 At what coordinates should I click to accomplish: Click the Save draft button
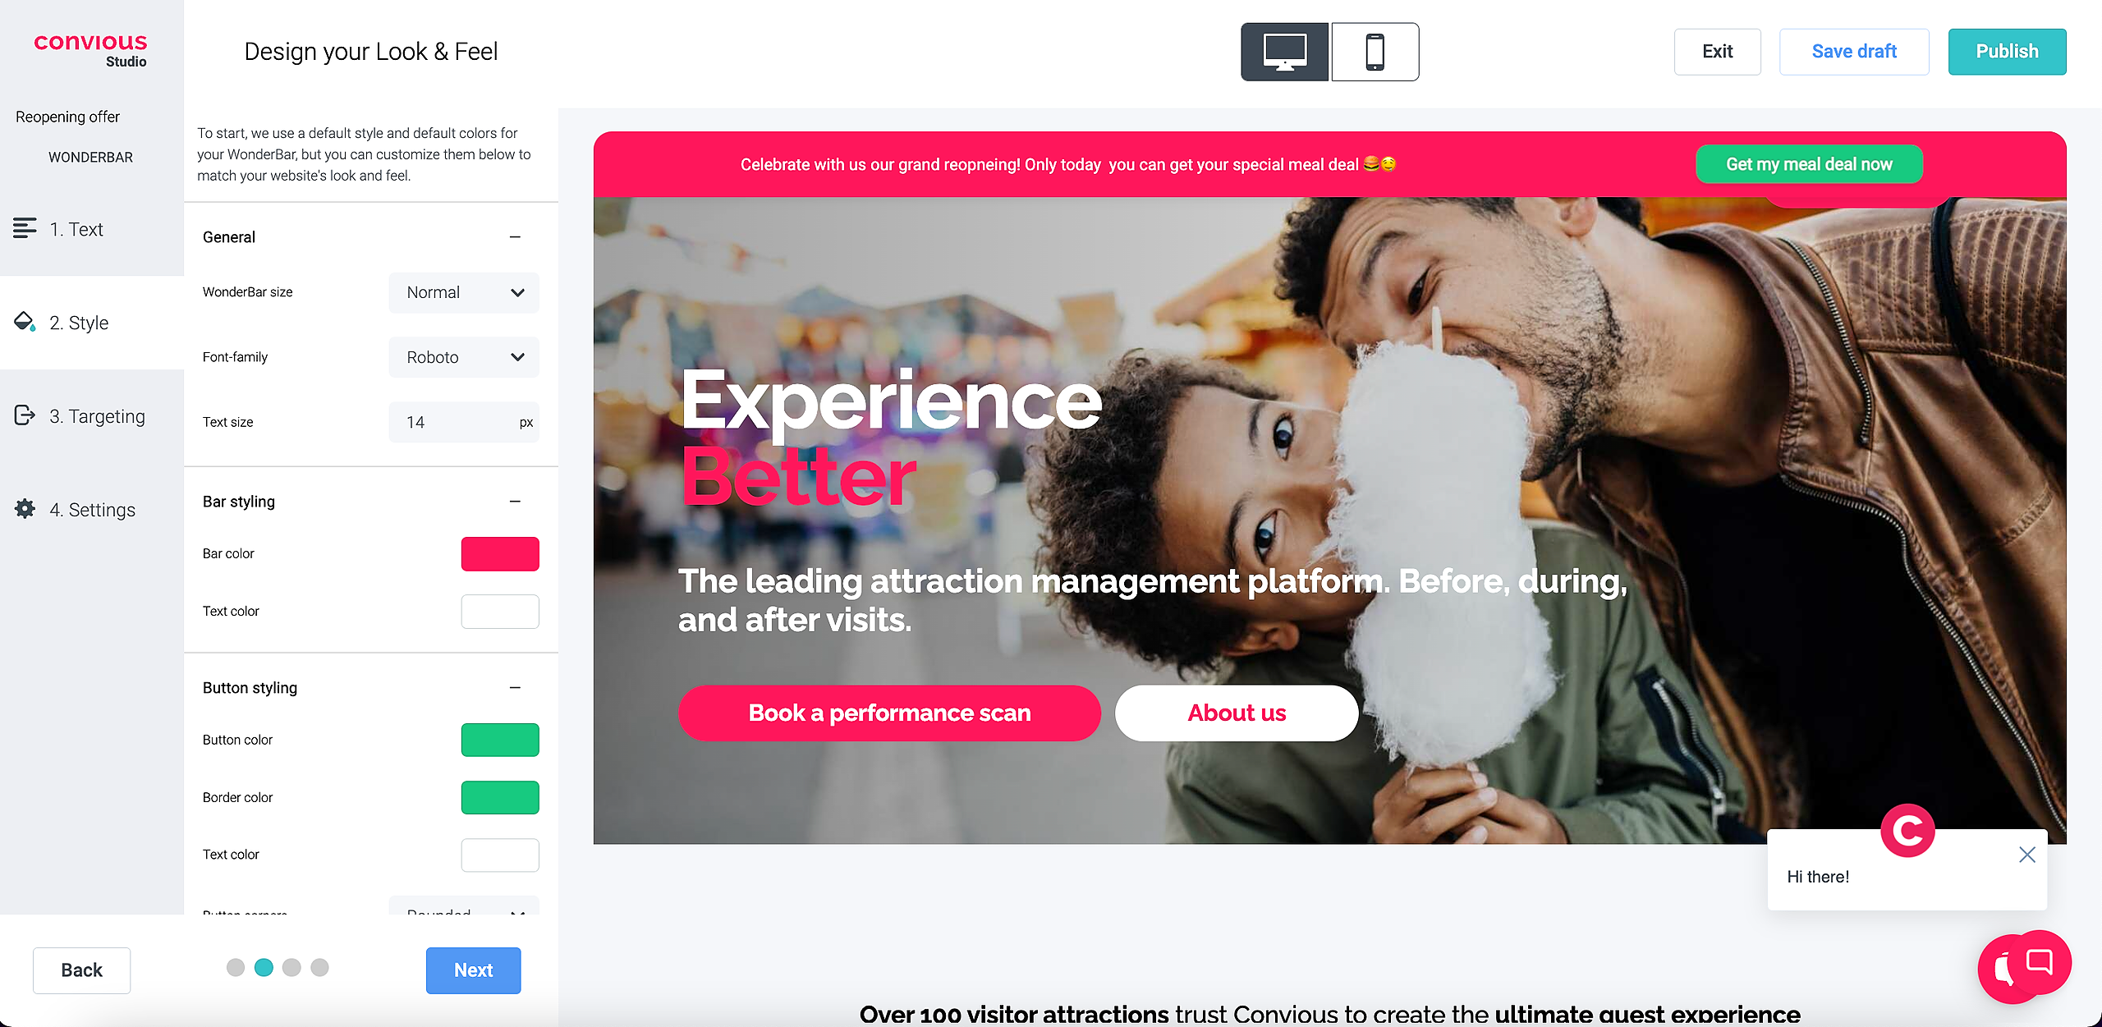(1854, 52)
